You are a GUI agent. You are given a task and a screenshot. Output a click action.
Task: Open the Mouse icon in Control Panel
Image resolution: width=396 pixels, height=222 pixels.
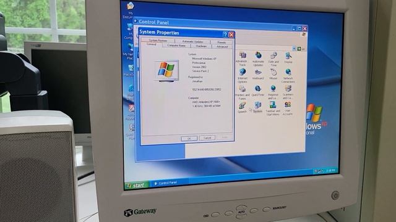coord(273,75)
